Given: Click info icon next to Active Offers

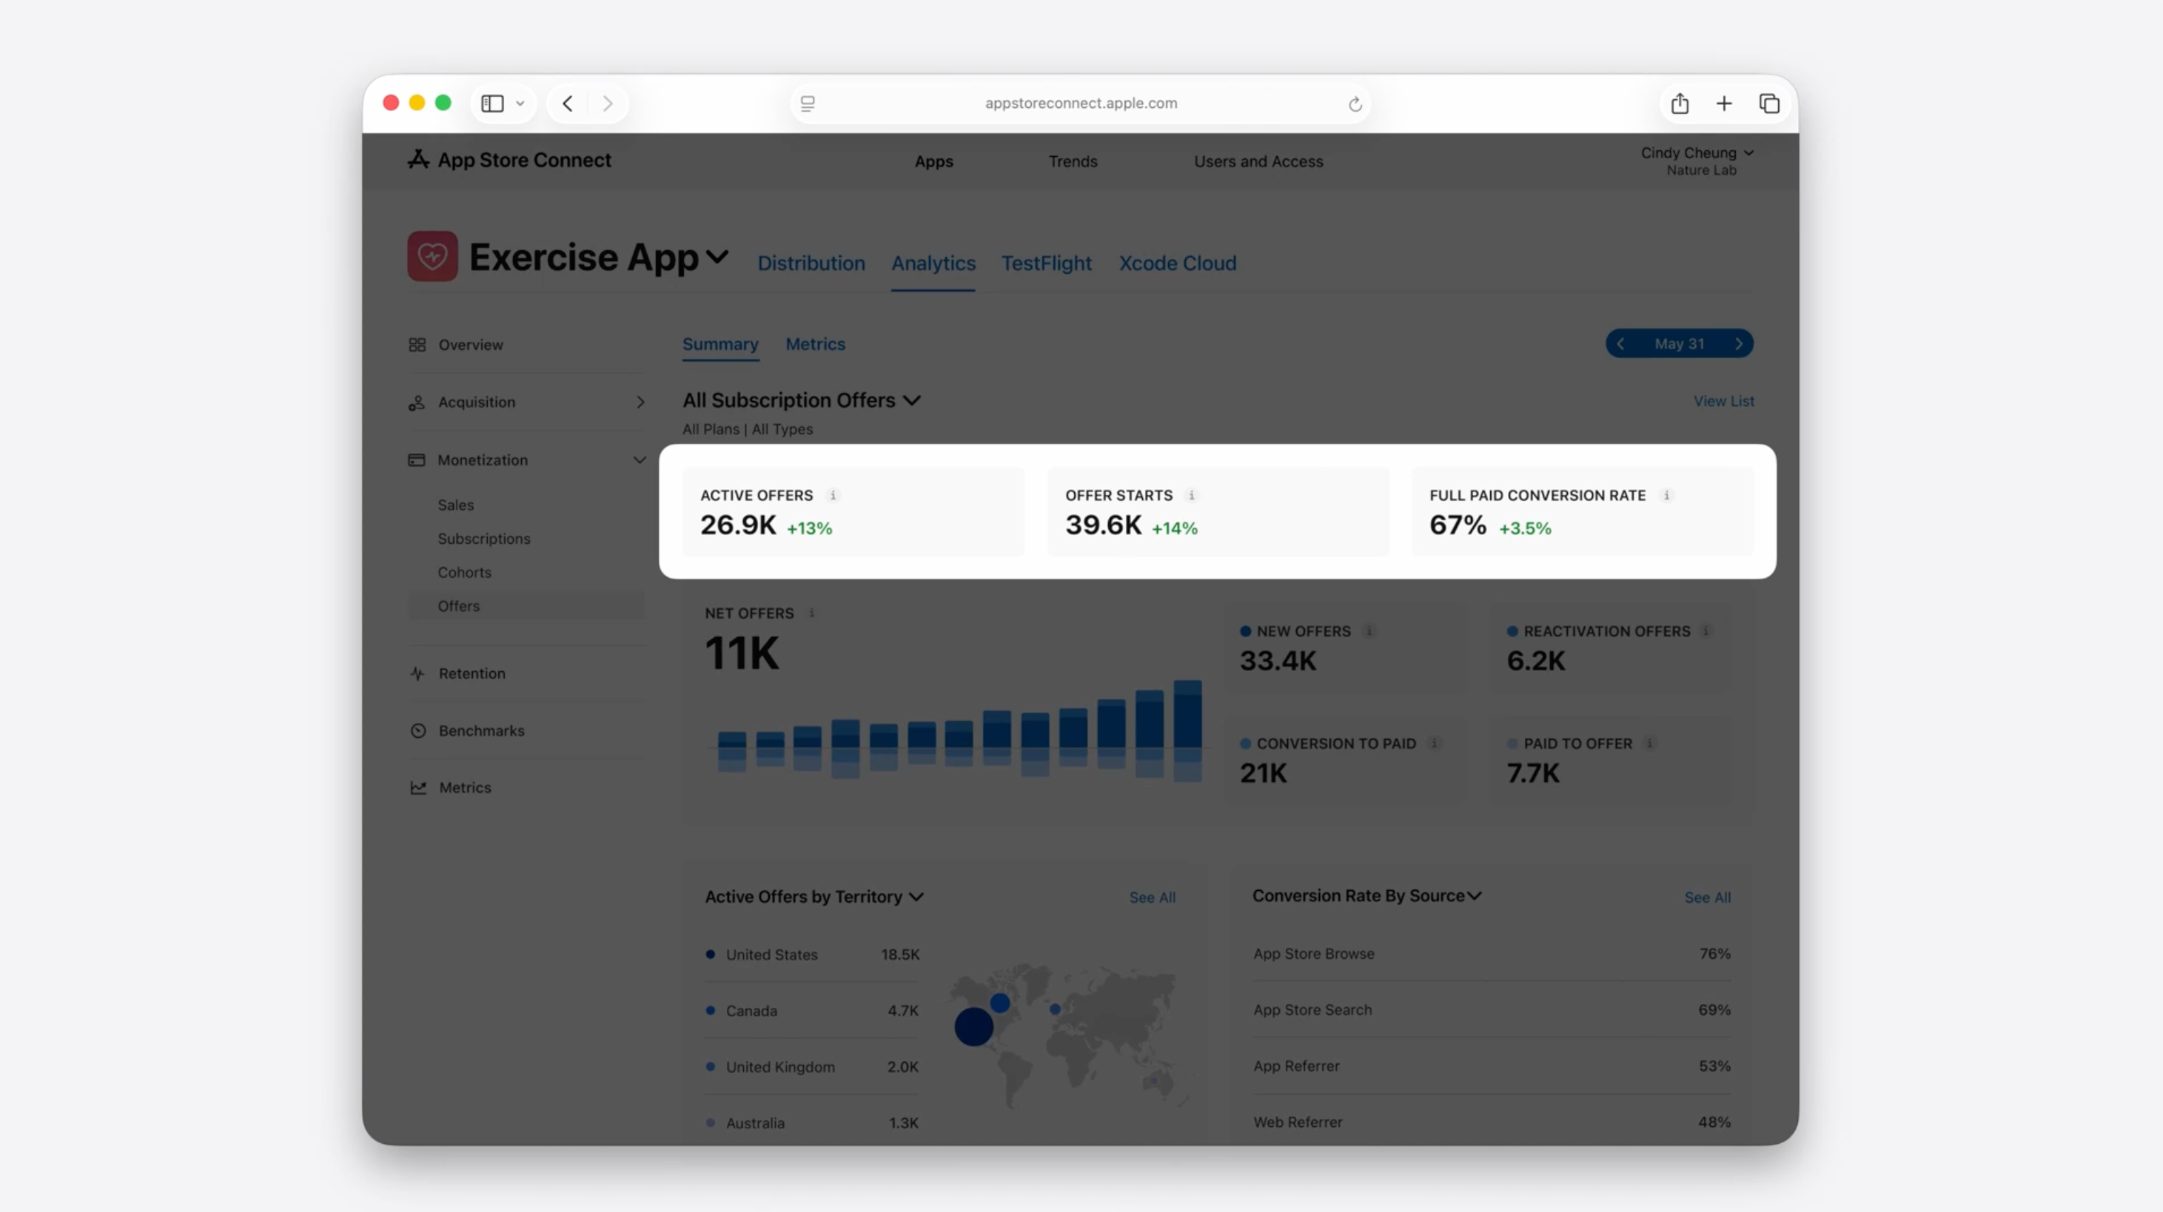Looking at the screenshot, I should point(833,495).
